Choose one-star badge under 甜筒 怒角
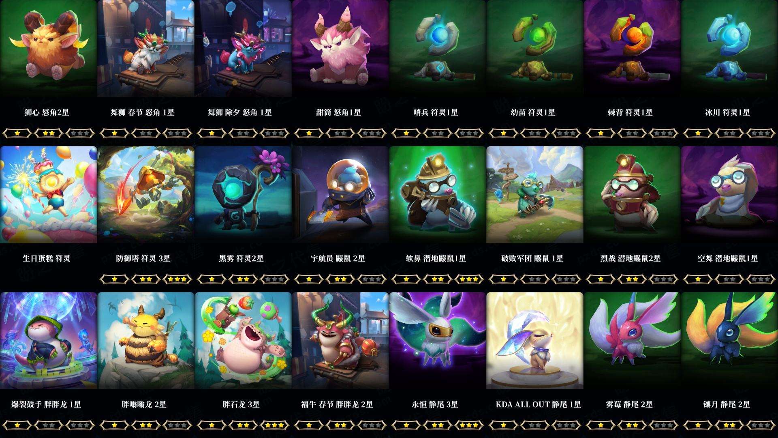778x438 pixels. 309,133
